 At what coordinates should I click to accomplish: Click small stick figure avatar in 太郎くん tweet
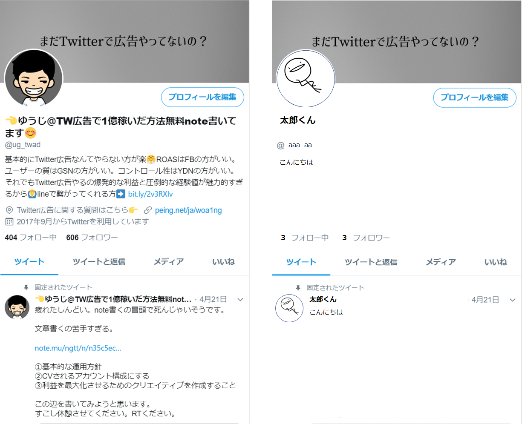point(289,308)
